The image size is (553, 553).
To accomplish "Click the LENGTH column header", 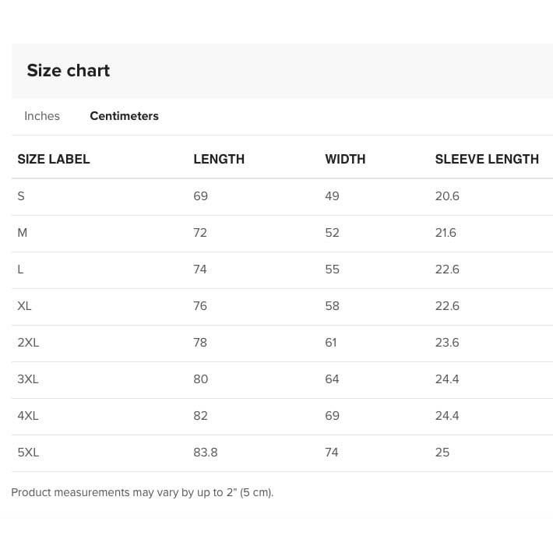I will coord(219,159).
